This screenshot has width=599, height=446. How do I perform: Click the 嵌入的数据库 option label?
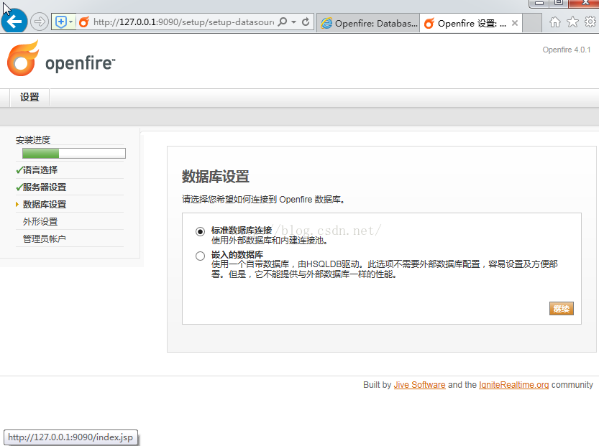click(237, 254)
